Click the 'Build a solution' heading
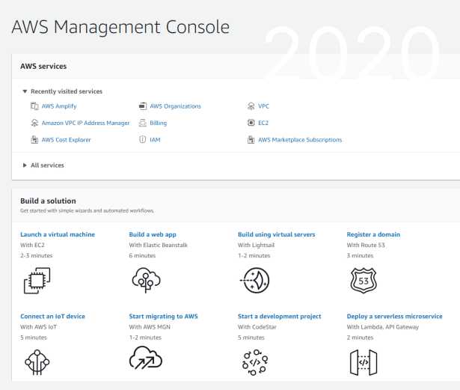The height and width of the screenshot is (390, 460). 48,201
